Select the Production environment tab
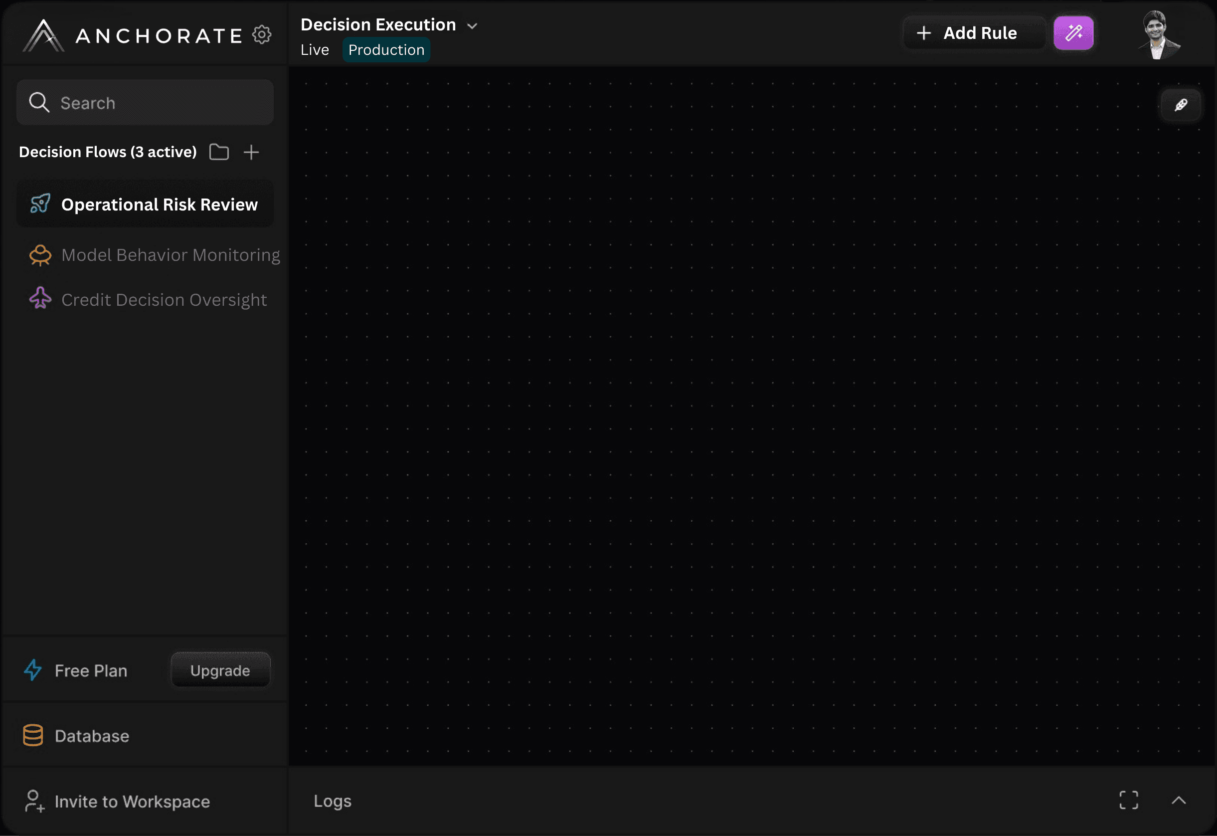The image size is (1217, 836). [x=386, y=49]
